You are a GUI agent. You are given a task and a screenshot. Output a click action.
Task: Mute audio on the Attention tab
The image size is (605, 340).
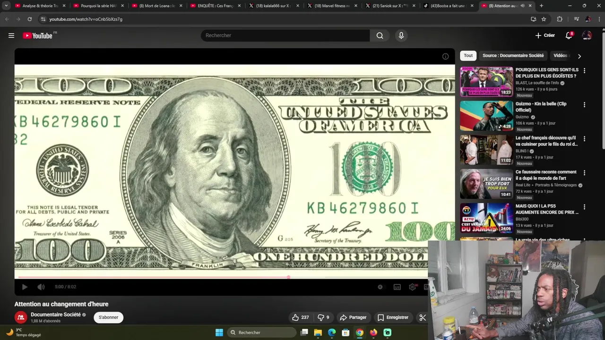click(x=522, y=6)
